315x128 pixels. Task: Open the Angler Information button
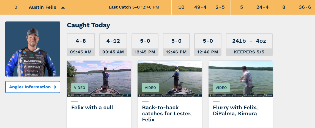[32, 87]
